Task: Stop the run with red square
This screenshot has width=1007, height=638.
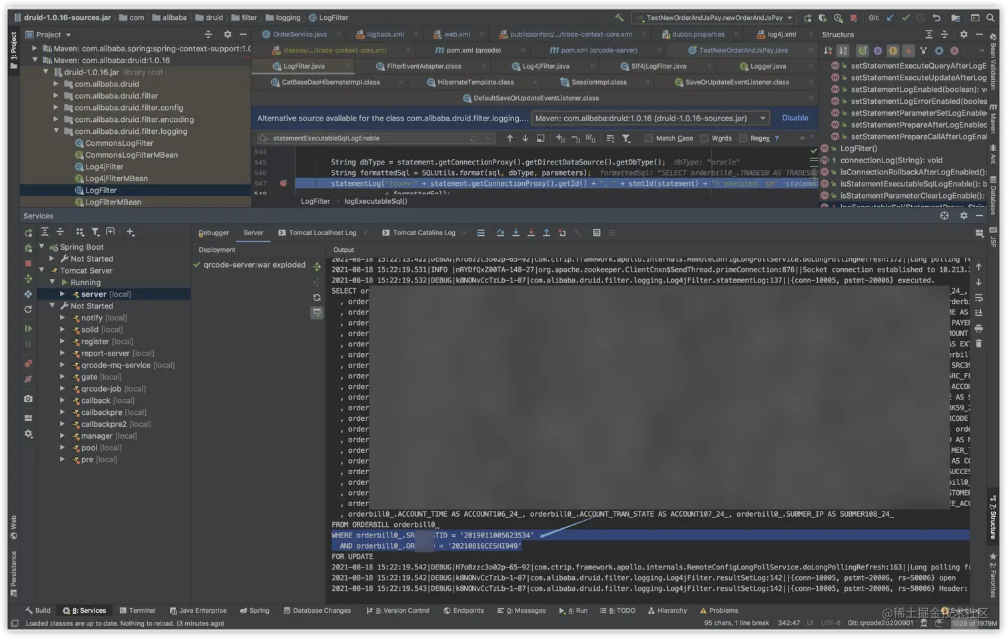Action: 854,18
